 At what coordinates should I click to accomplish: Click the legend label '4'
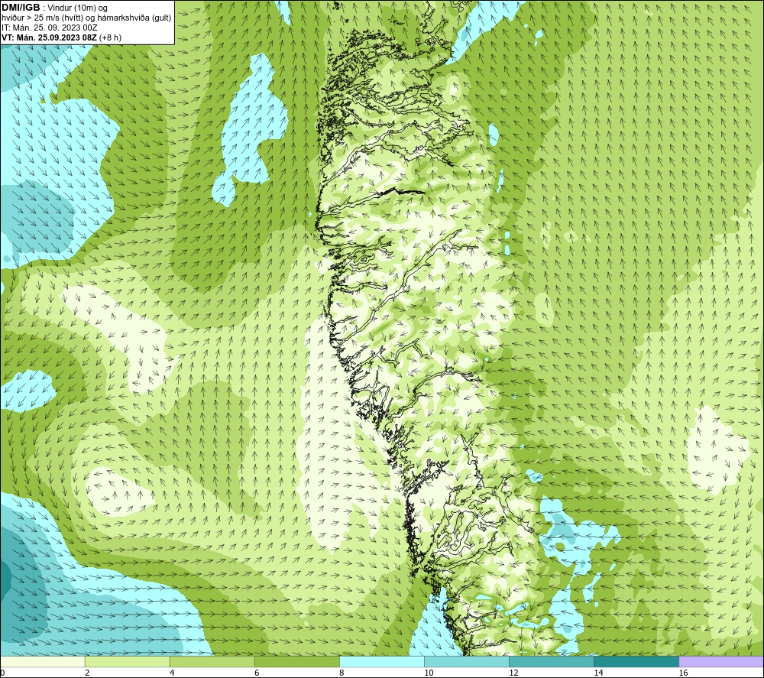click(x=172, y=673)
